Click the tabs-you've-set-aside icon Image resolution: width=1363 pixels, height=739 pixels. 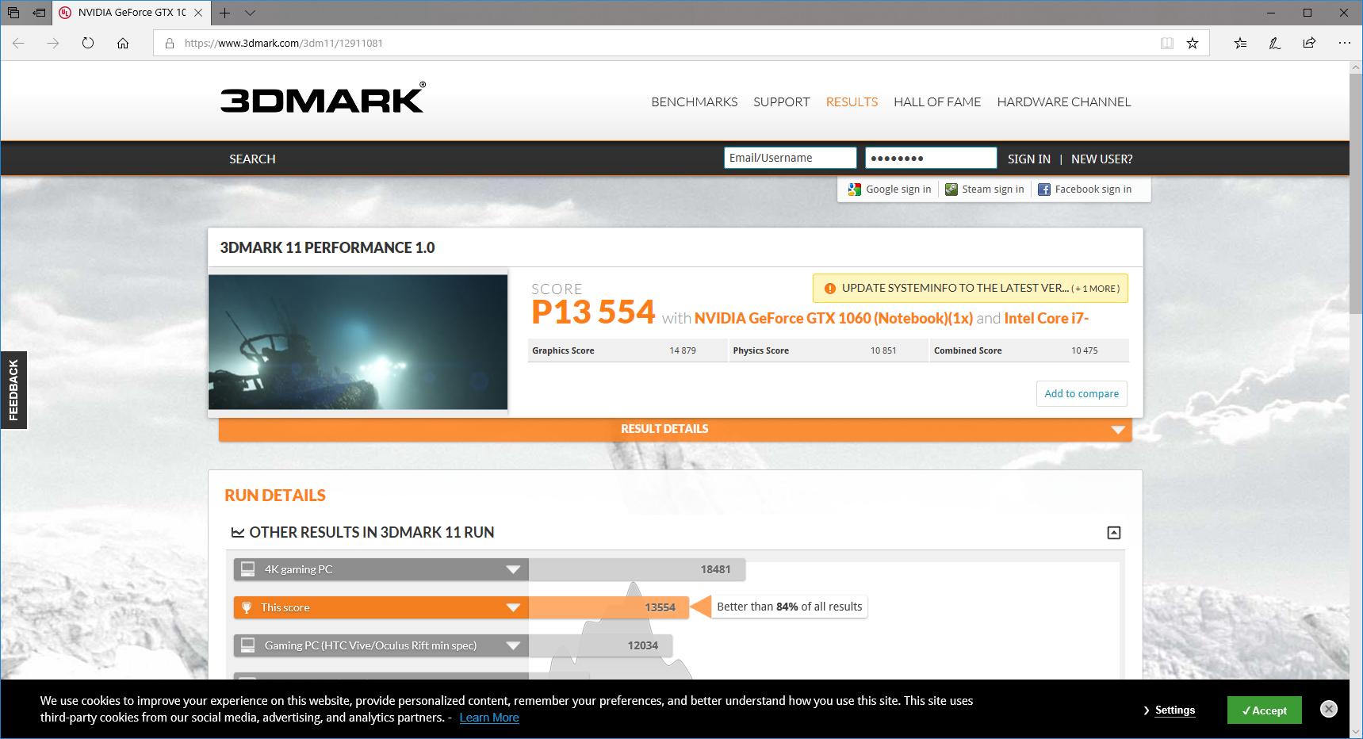click(13, 13)
